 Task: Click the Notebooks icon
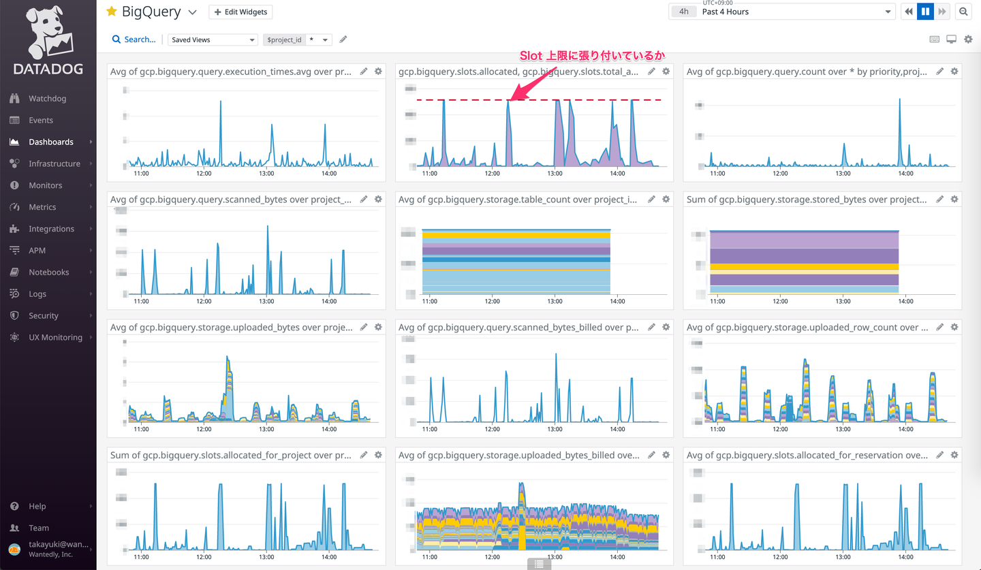coord(14,272)
